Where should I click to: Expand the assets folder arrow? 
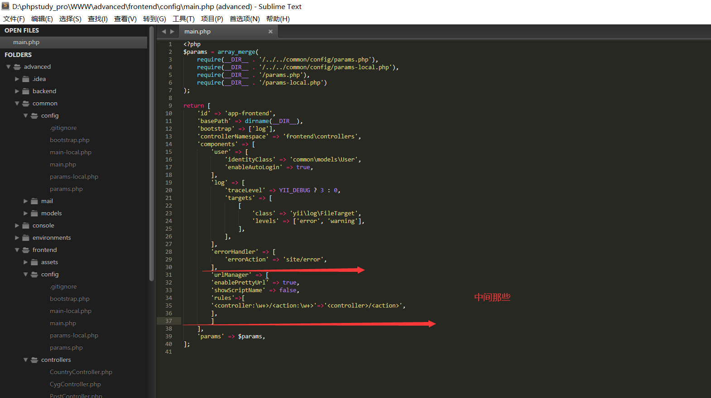[x=25, y=262]
